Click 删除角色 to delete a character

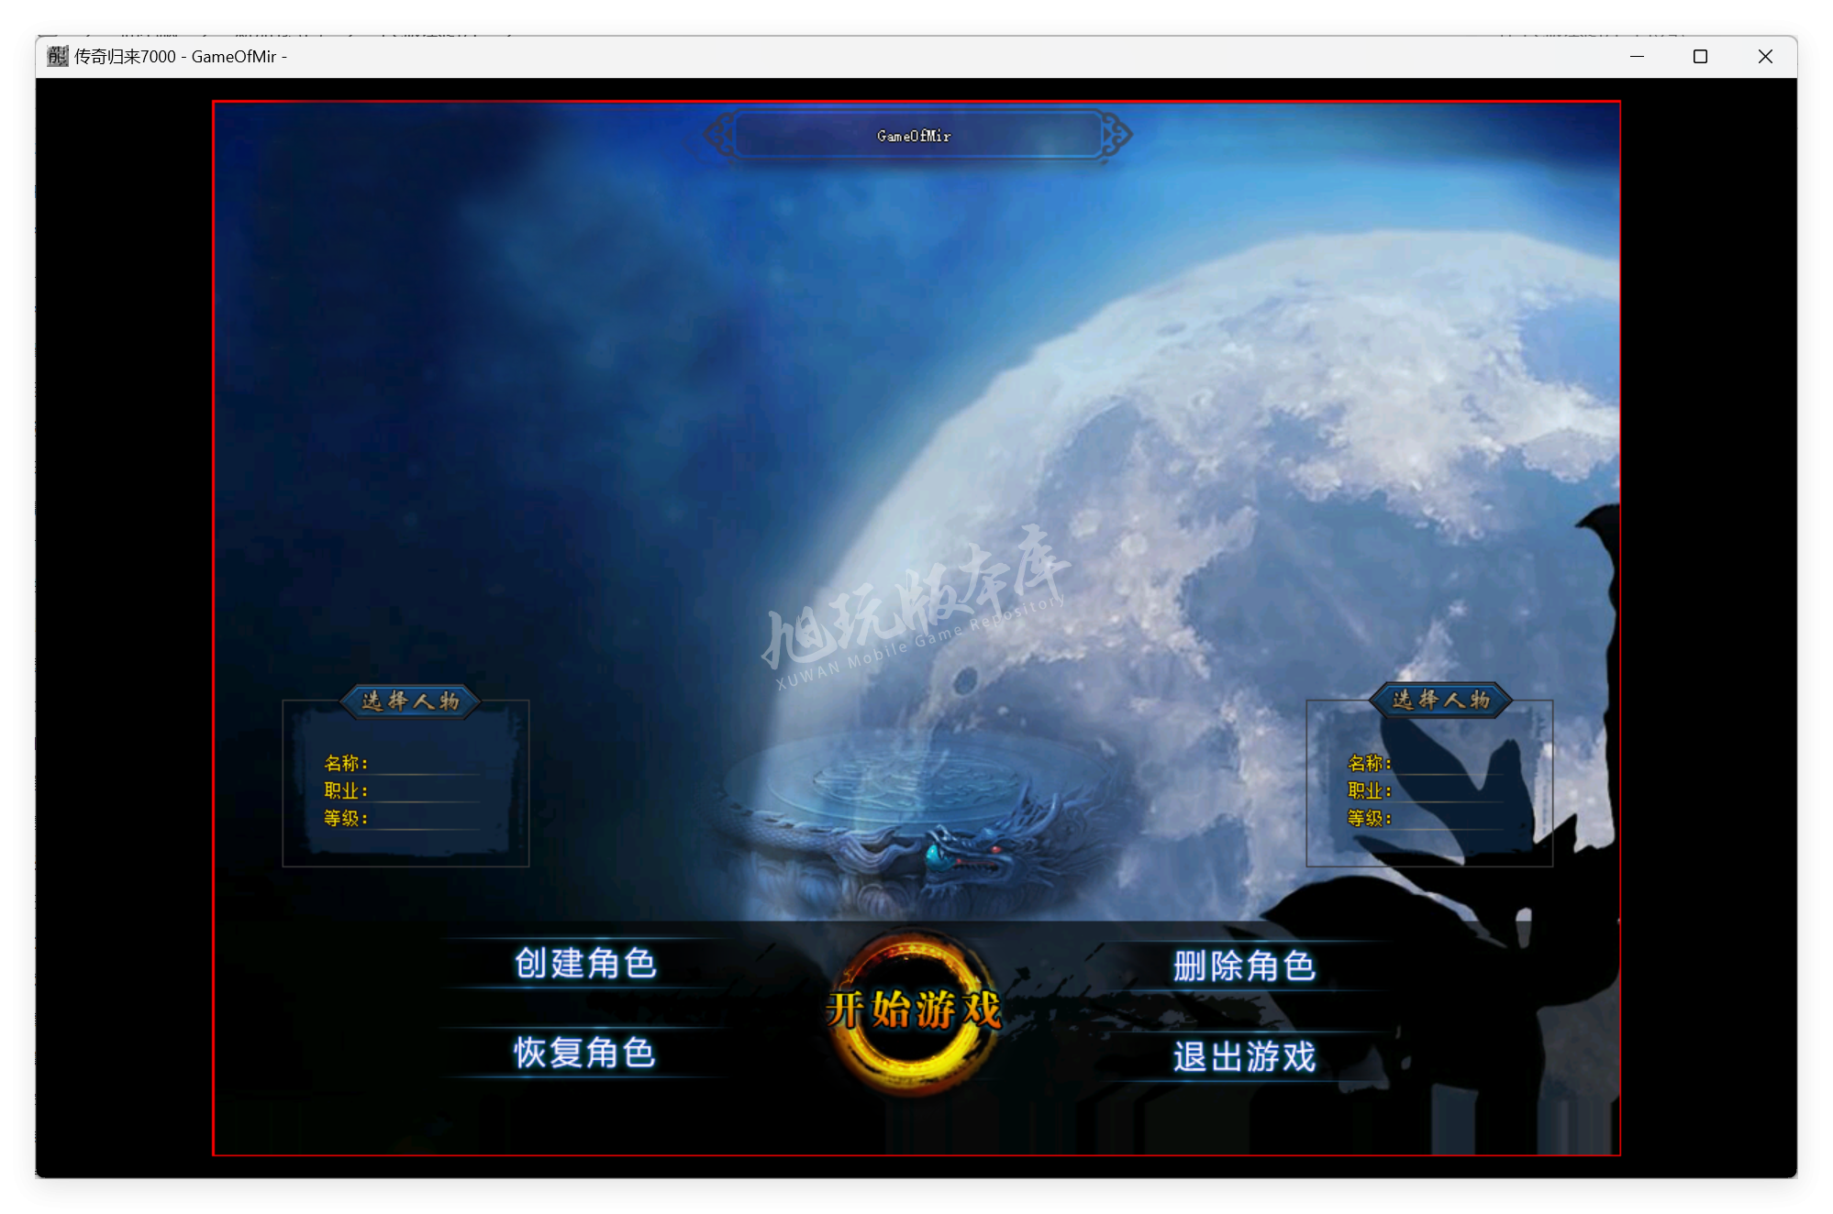pos(1244,966)
